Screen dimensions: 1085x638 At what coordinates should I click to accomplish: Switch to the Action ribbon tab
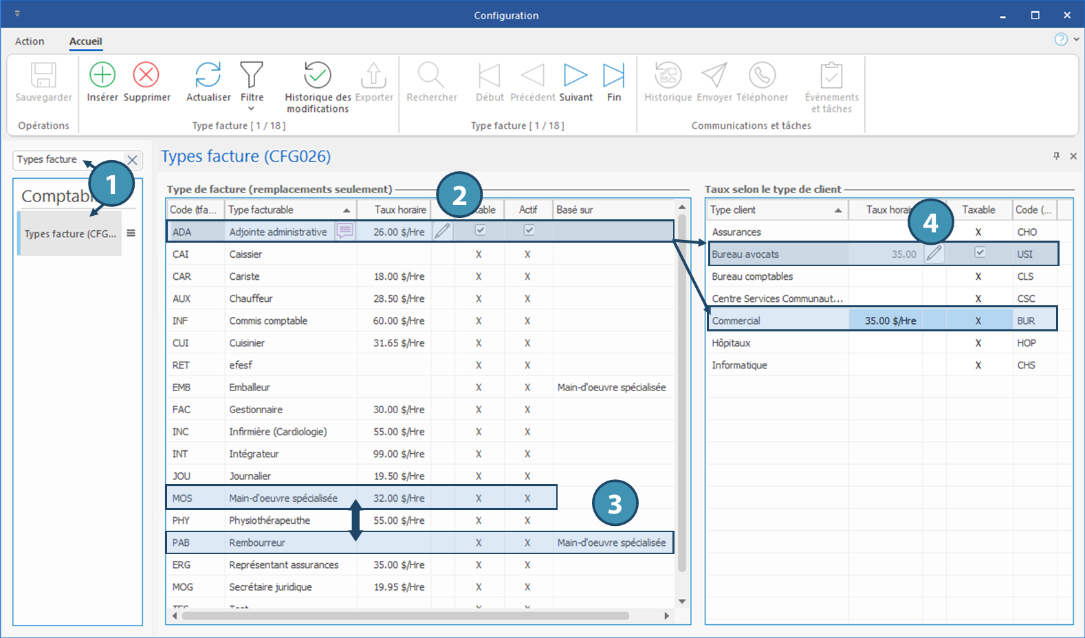[x=30, y=41]
